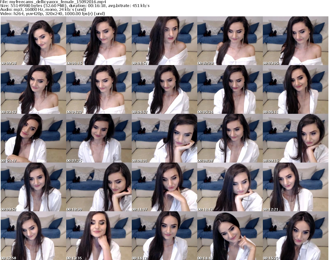Viewport: 329px width, 260px height.
Task: Click the thumbnail timestamped 00:00:38
Action: (x=33, y=41)
